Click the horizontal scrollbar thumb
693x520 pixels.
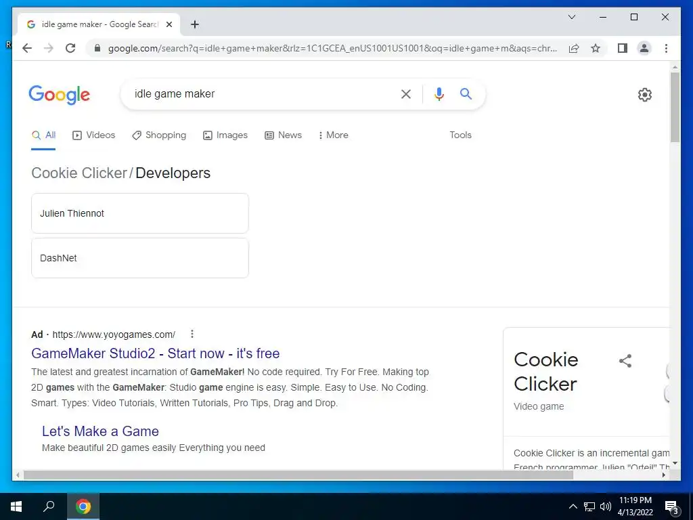298,475
